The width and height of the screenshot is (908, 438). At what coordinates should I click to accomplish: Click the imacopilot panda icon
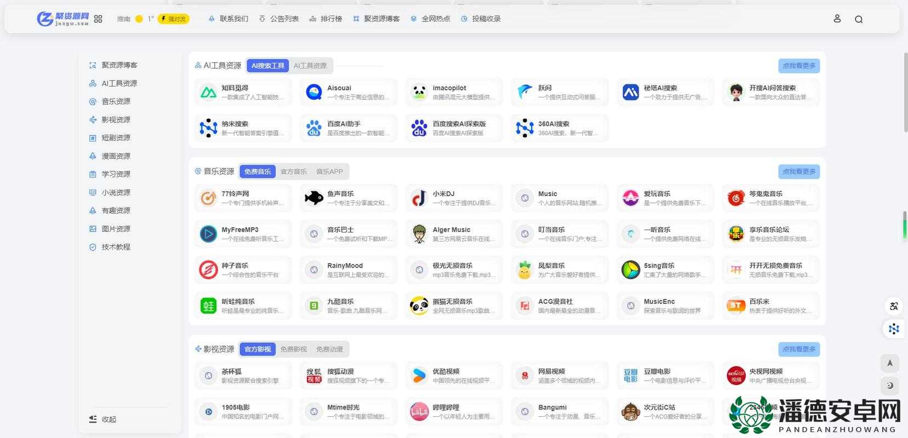(419, 92)
